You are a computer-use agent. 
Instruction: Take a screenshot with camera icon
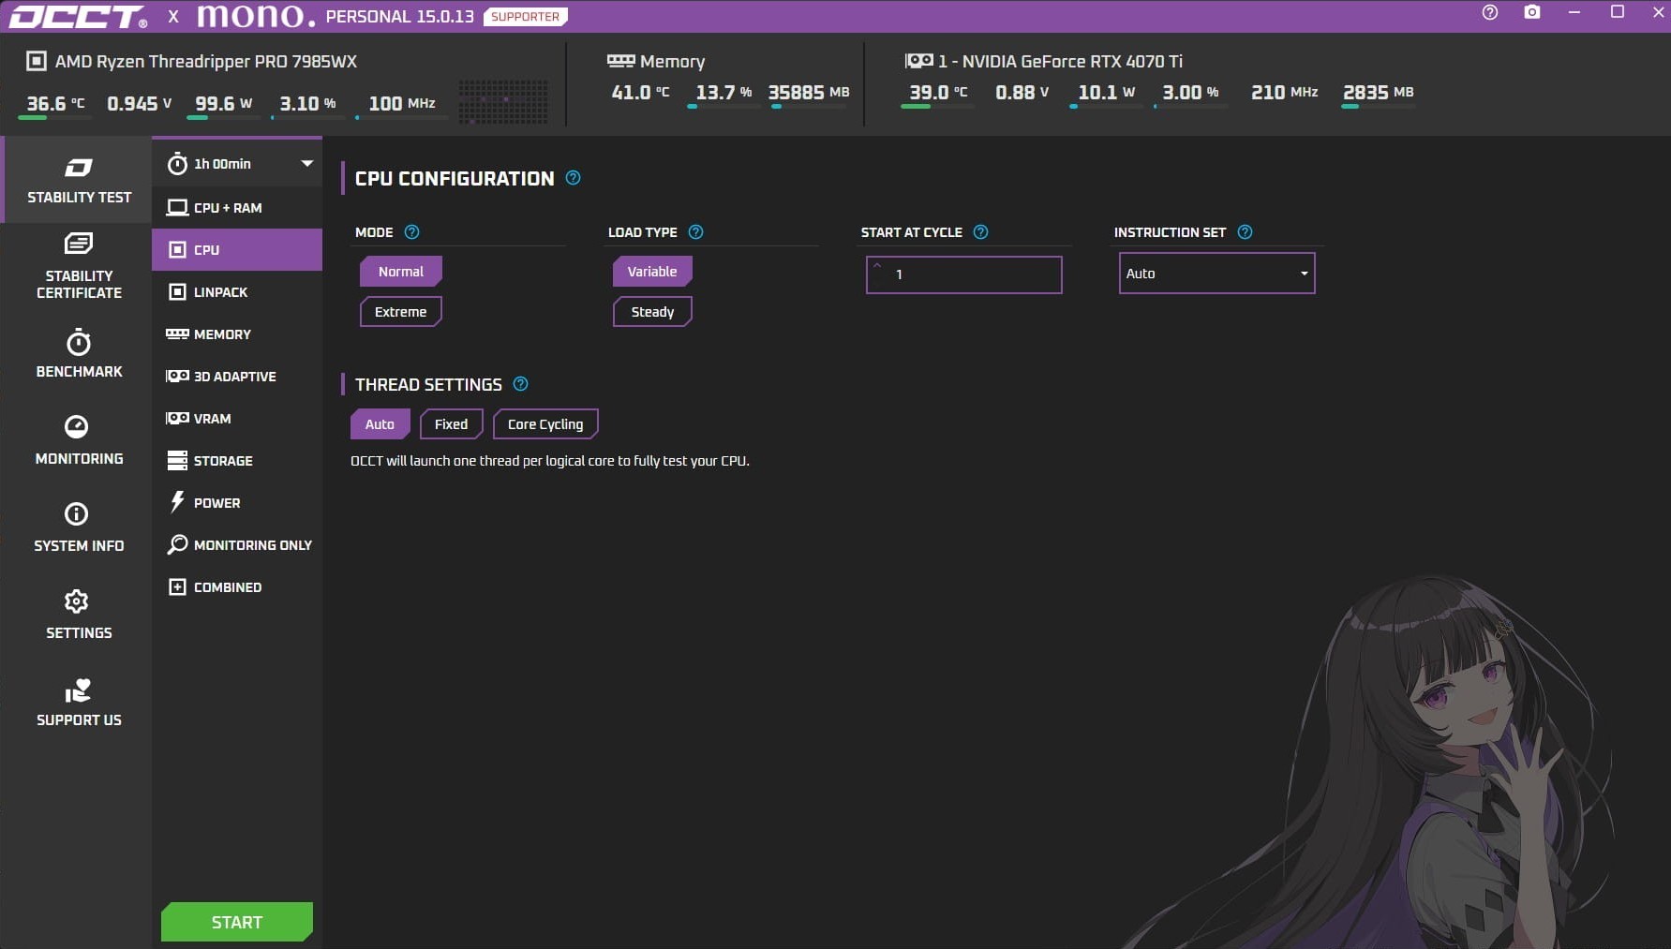(1532, 12)
